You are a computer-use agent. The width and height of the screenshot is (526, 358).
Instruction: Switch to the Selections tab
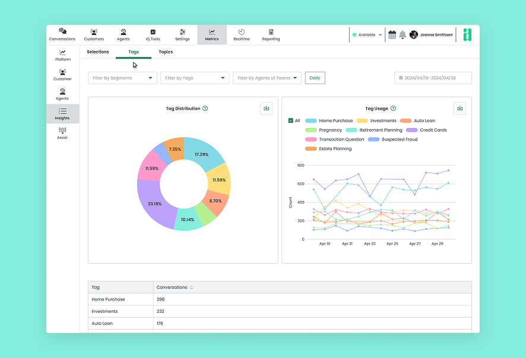click(98, 52)
